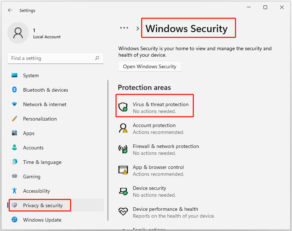Click the search magnifier icon
Screen dimensions: 292x231
[97, 58]
